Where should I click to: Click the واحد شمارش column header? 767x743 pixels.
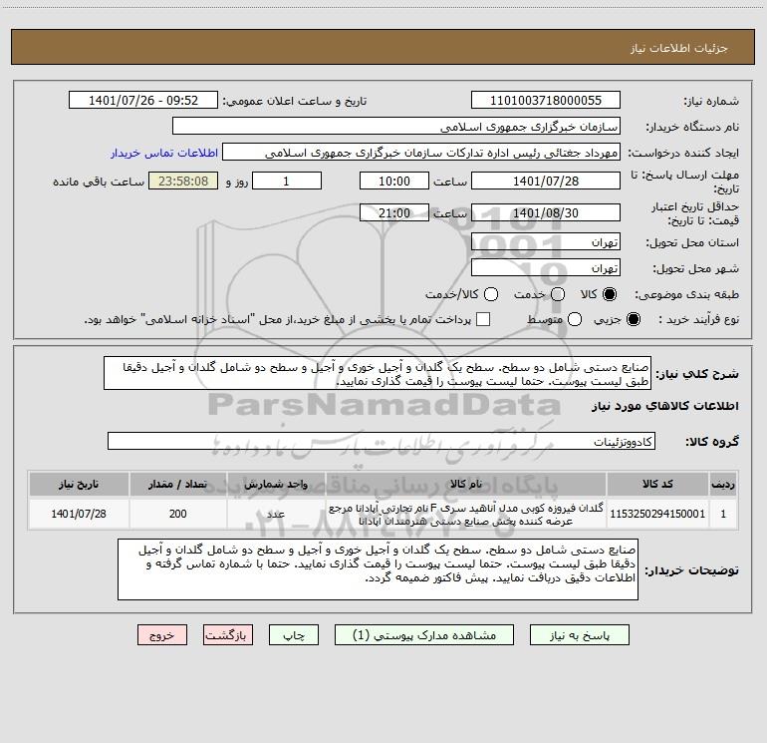pyautogui.click(x=276, y=484)
